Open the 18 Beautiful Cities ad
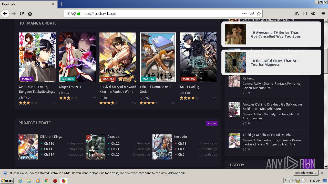The width and height of the screenshot is (328, 184). pos(271,62)
